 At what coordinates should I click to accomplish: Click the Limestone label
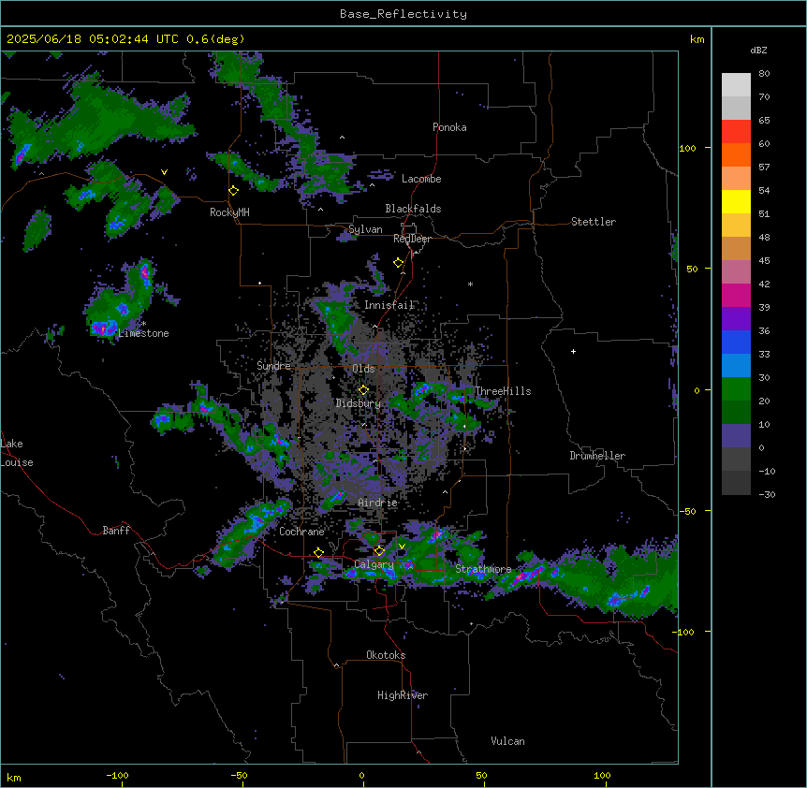(x=143, y=333)
